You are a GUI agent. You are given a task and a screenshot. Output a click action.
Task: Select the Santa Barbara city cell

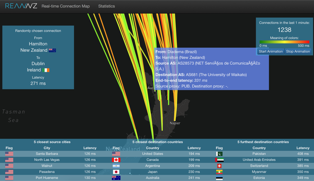[47, 154]
